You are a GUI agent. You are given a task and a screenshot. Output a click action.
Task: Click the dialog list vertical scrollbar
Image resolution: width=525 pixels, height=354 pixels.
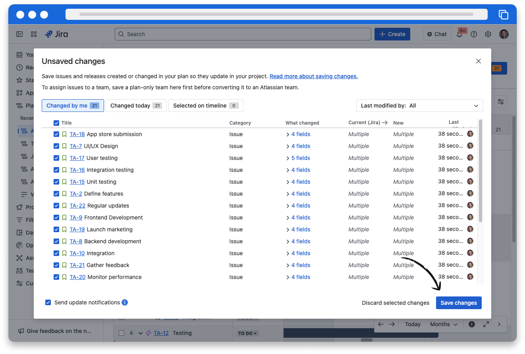[x=481, y=171]
